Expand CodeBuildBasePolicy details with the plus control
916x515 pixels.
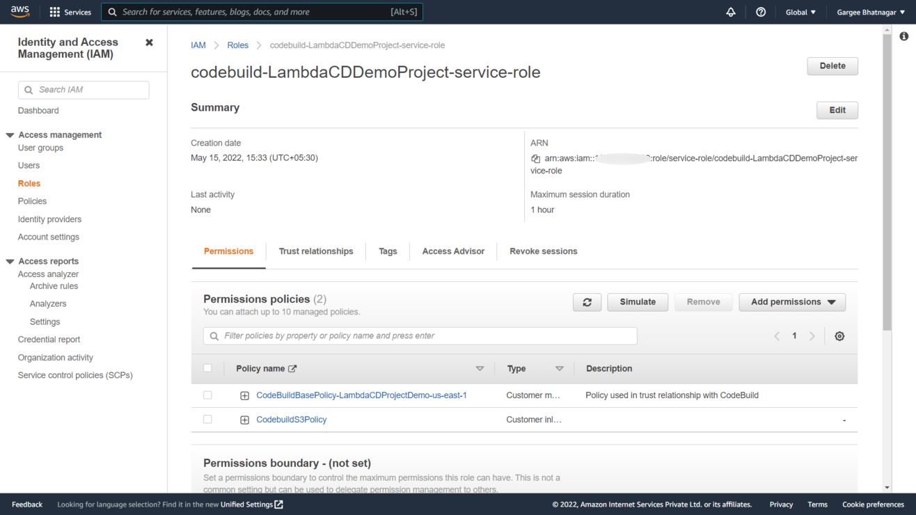pos(244,395)
